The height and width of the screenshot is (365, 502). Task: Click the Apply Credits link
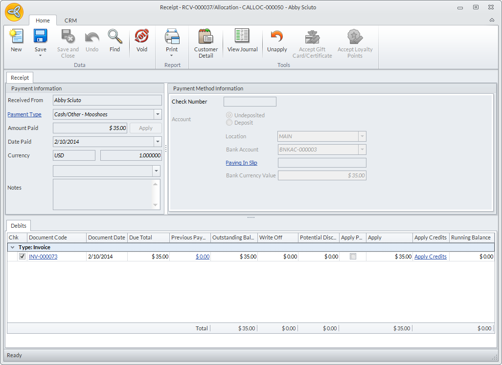point(430,257)
